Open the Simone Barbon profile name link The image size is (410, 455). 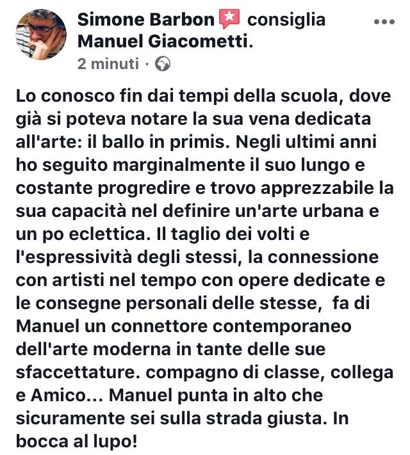pyautogui.click(x=146, y=20)
